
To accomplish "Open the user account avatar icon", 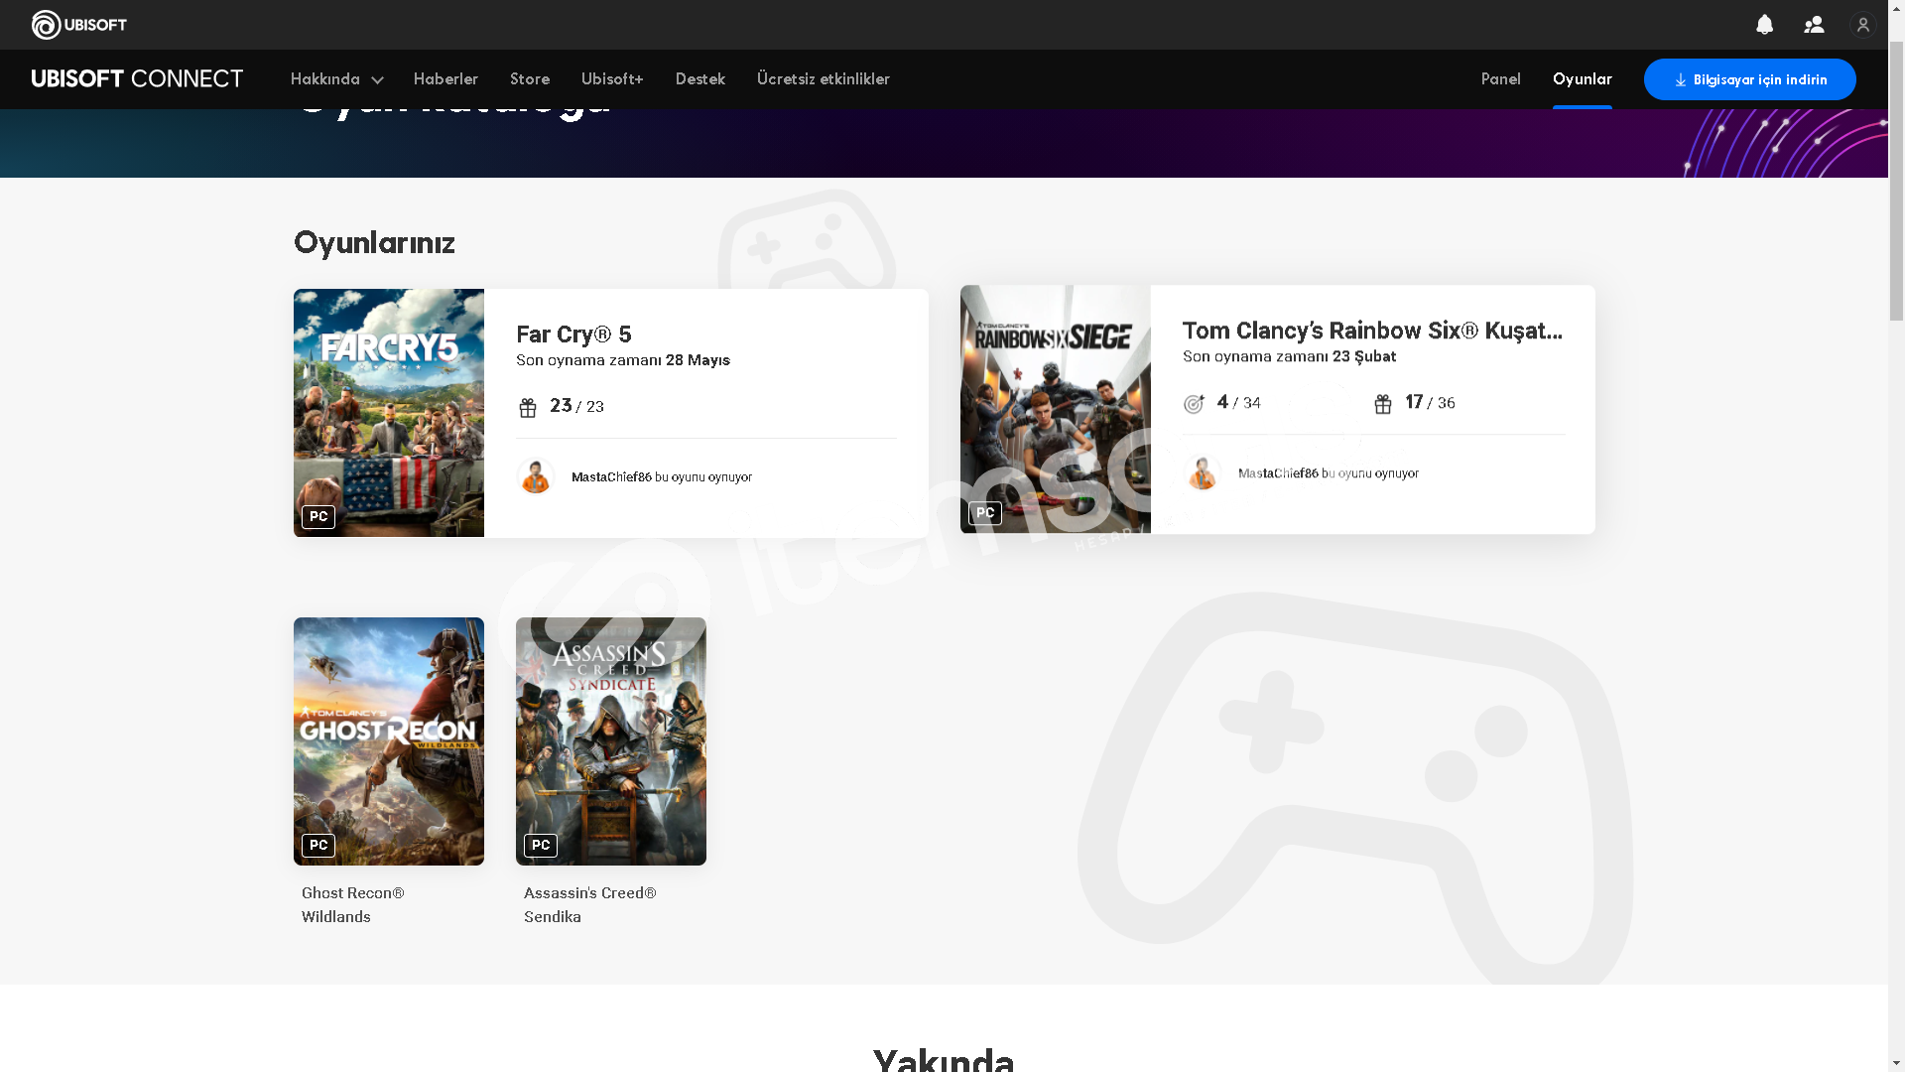I will tap(1863, 25).
